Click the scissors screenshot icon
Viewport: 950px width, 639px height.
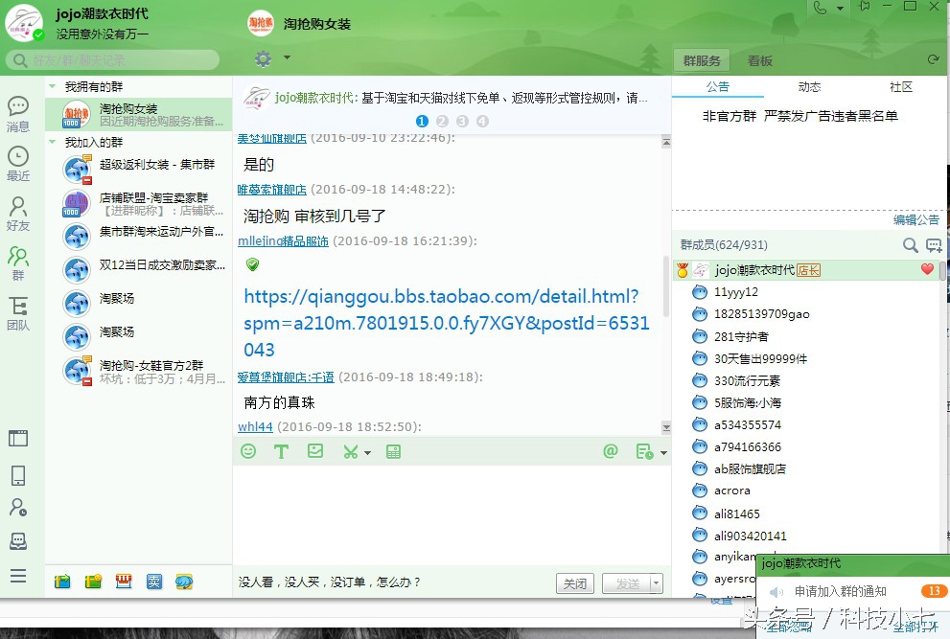tap(349, 450)
